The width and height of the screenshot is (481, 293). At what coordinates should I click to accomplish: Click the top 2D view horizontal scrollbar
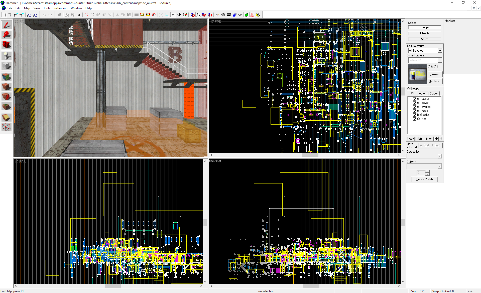coord(305,155)
